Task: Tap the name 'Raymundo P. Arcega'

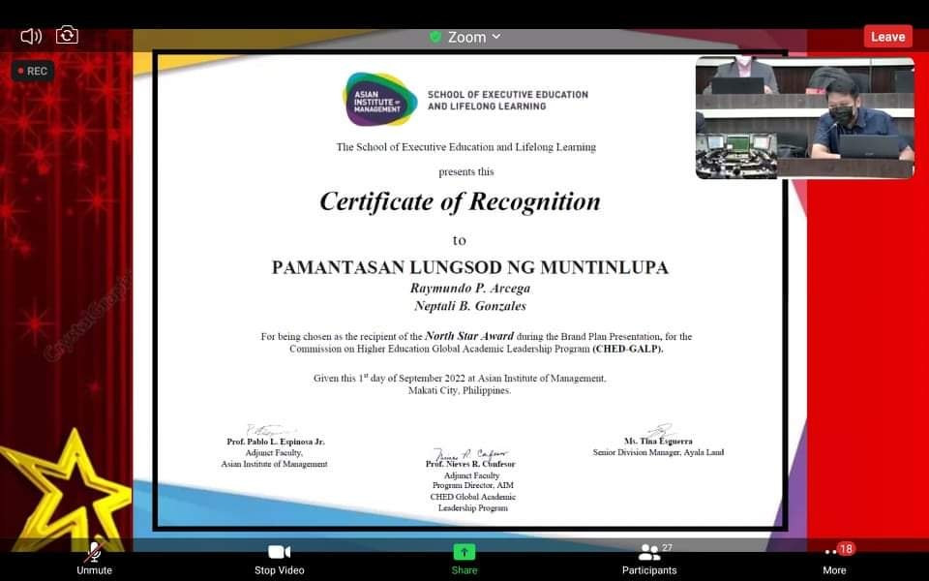Action: pos(470,289)
